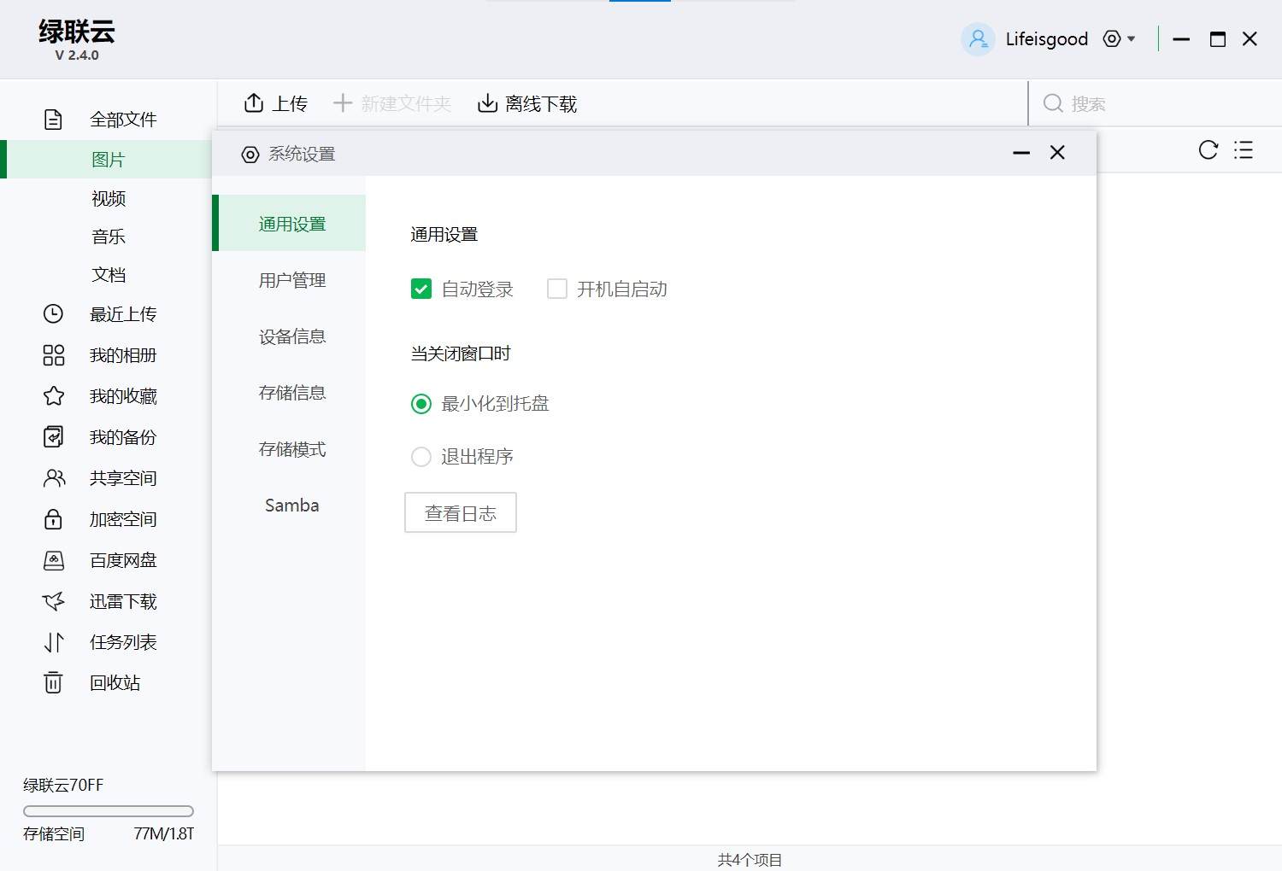Screen dimensions: 1282x871
Task: Click the version V 2.4.0 text
Action: click(x=77, y=55)
